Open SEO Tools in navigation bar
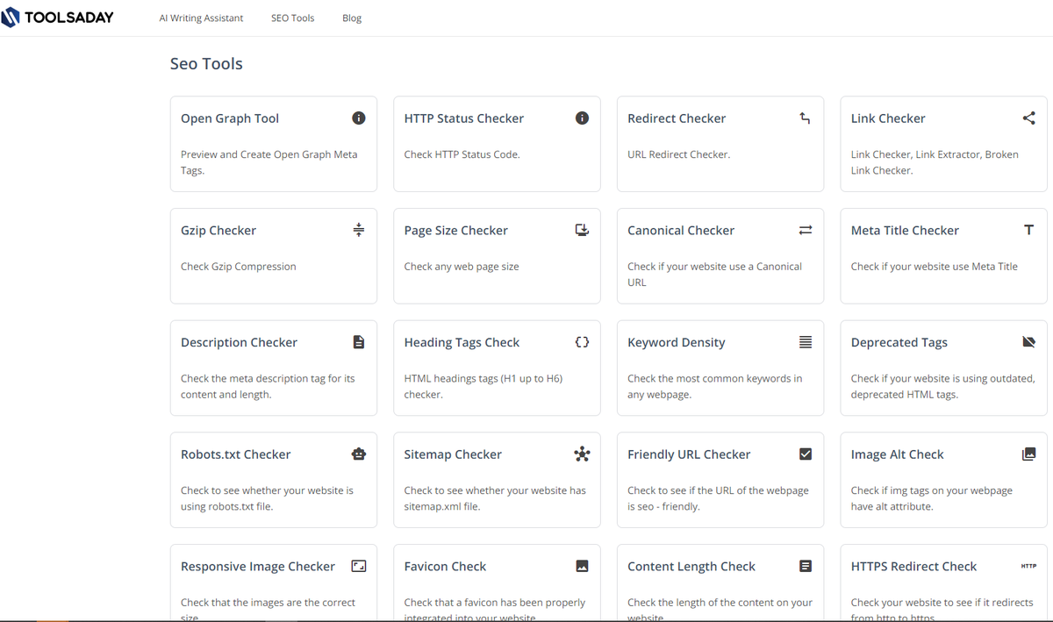 [x=293, y=18]
